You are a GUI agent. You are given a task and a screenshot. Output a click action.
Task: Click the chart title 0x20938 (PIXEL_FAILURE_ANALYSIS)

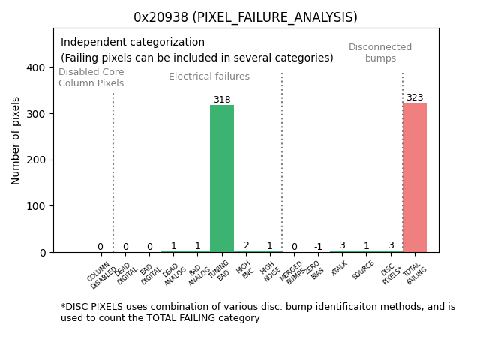(x=245, y=17)
